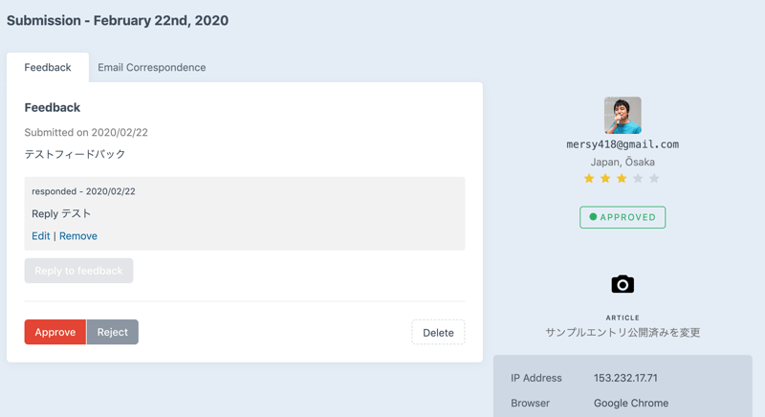
Task: Click the Reply テスト response text
Action: 61,214
